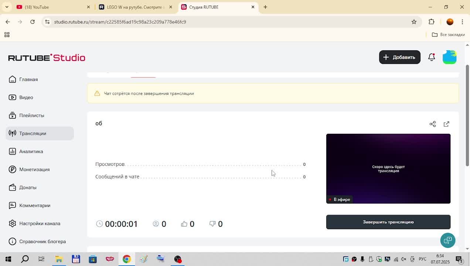Click the page vertical scrollbar

point(467,115)
